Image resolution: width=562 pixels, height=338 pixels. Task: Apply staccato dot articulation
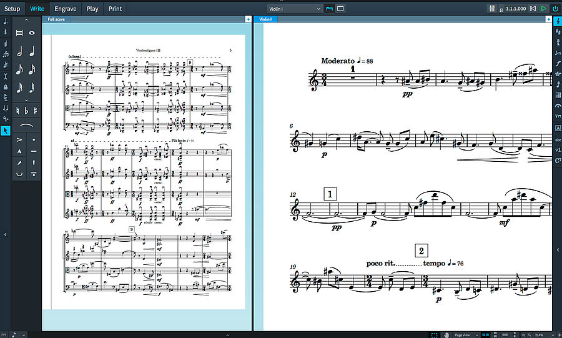coord(33,139)
